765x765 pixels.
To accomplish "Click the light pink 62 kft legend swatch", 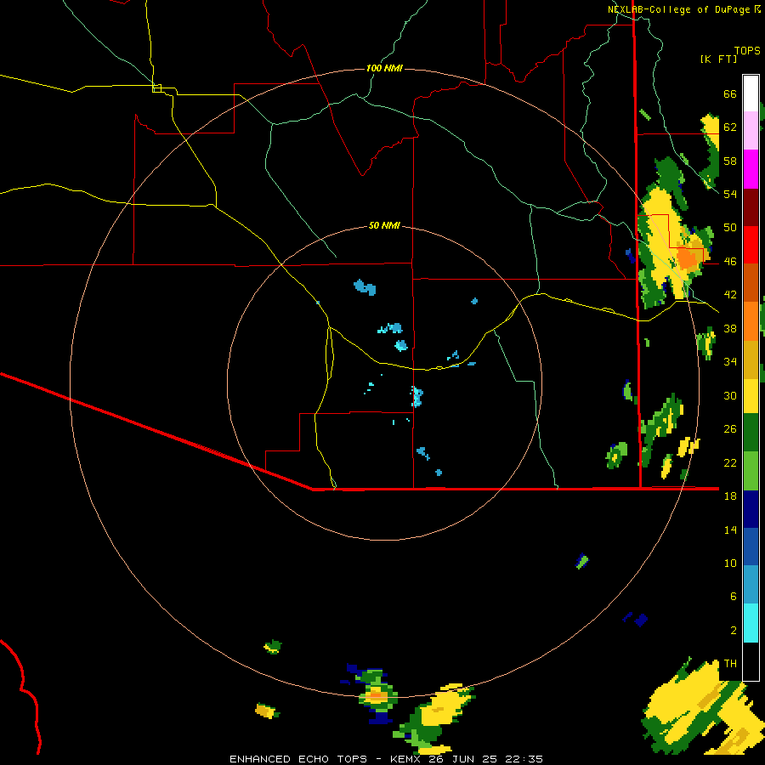I will tap(751, 131).
